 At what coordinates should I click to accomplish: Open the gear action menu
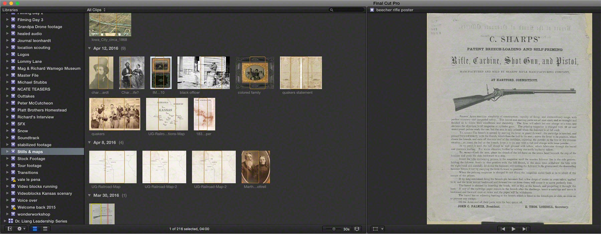(x=21, y=229)
